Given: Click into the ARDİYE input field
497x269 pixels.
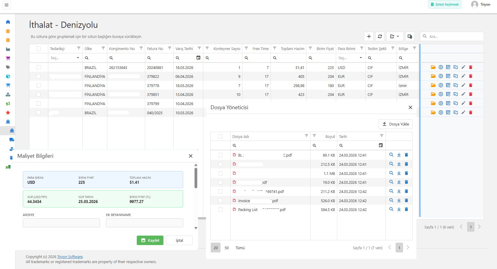Looking at the screenshot, I should tap(61, 223).
